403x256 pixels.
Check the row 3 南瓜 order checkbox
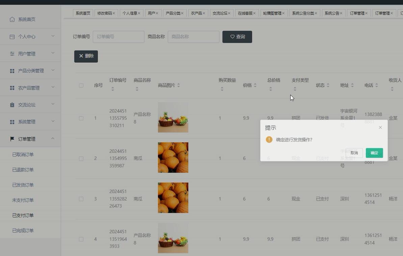click(x=81, y=199)
